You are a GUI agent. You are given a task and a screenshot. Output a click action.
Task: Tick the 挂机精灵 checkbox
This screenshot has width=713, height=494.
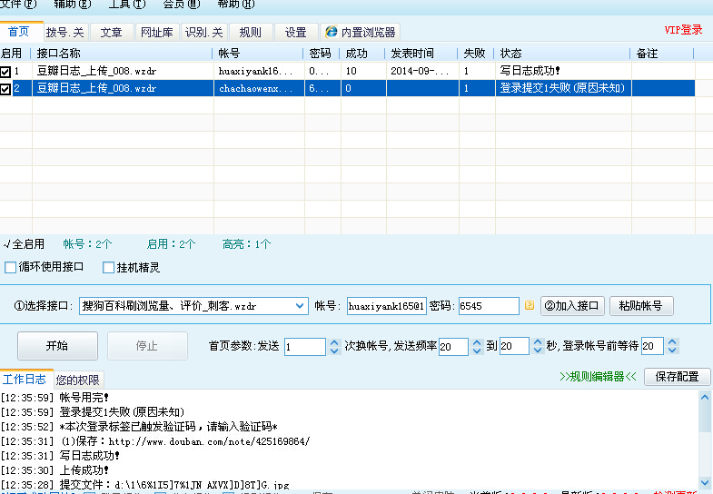109,267
